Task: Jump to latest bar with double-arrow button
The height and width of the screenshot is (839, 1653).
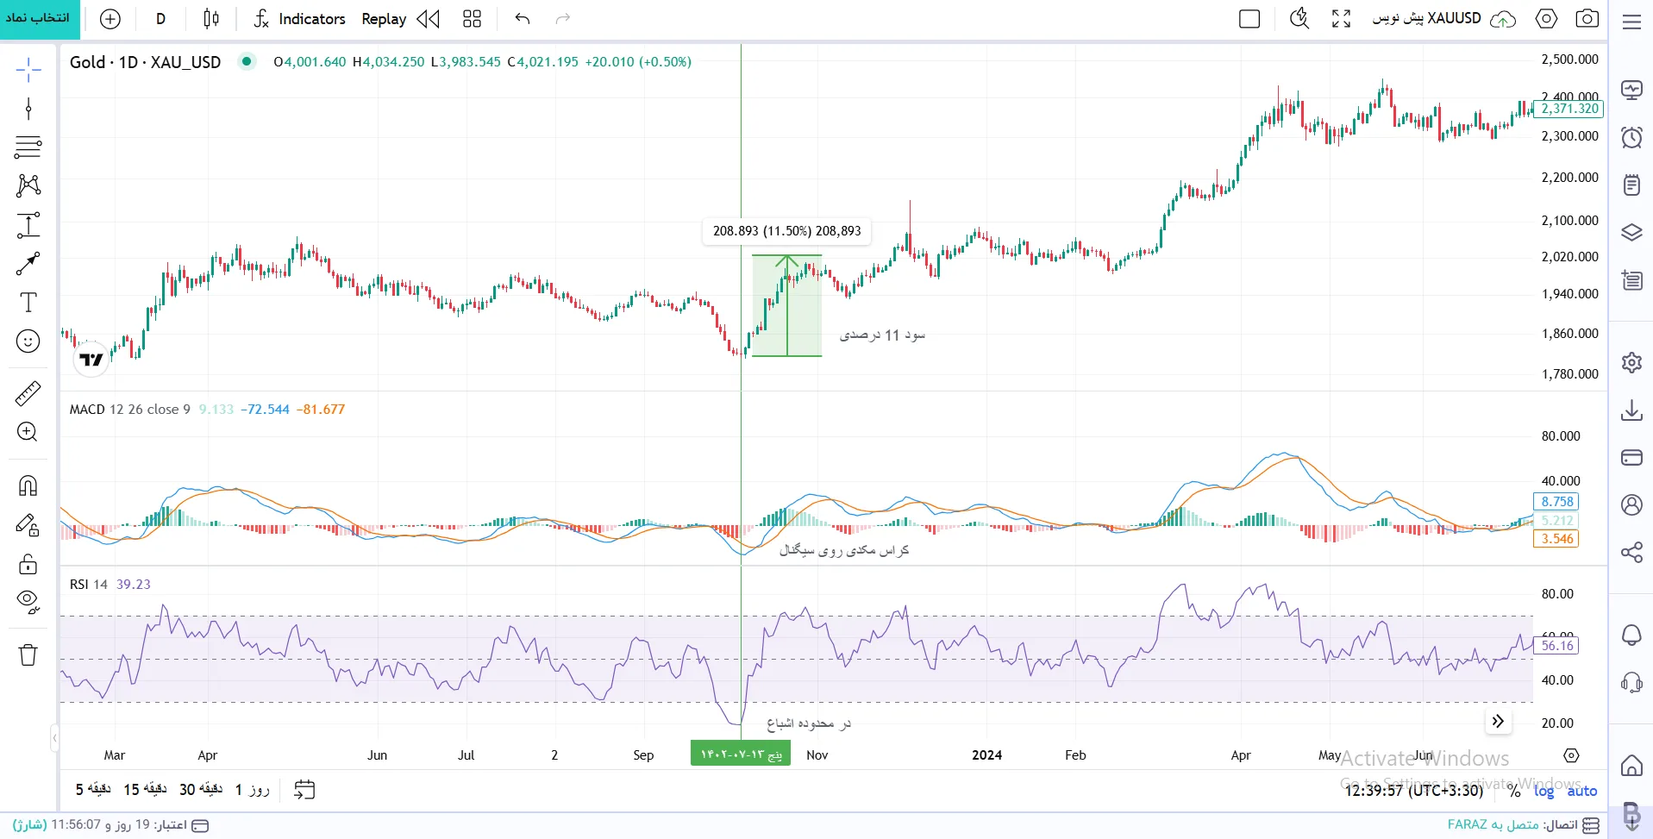Action: point(1498,721)
